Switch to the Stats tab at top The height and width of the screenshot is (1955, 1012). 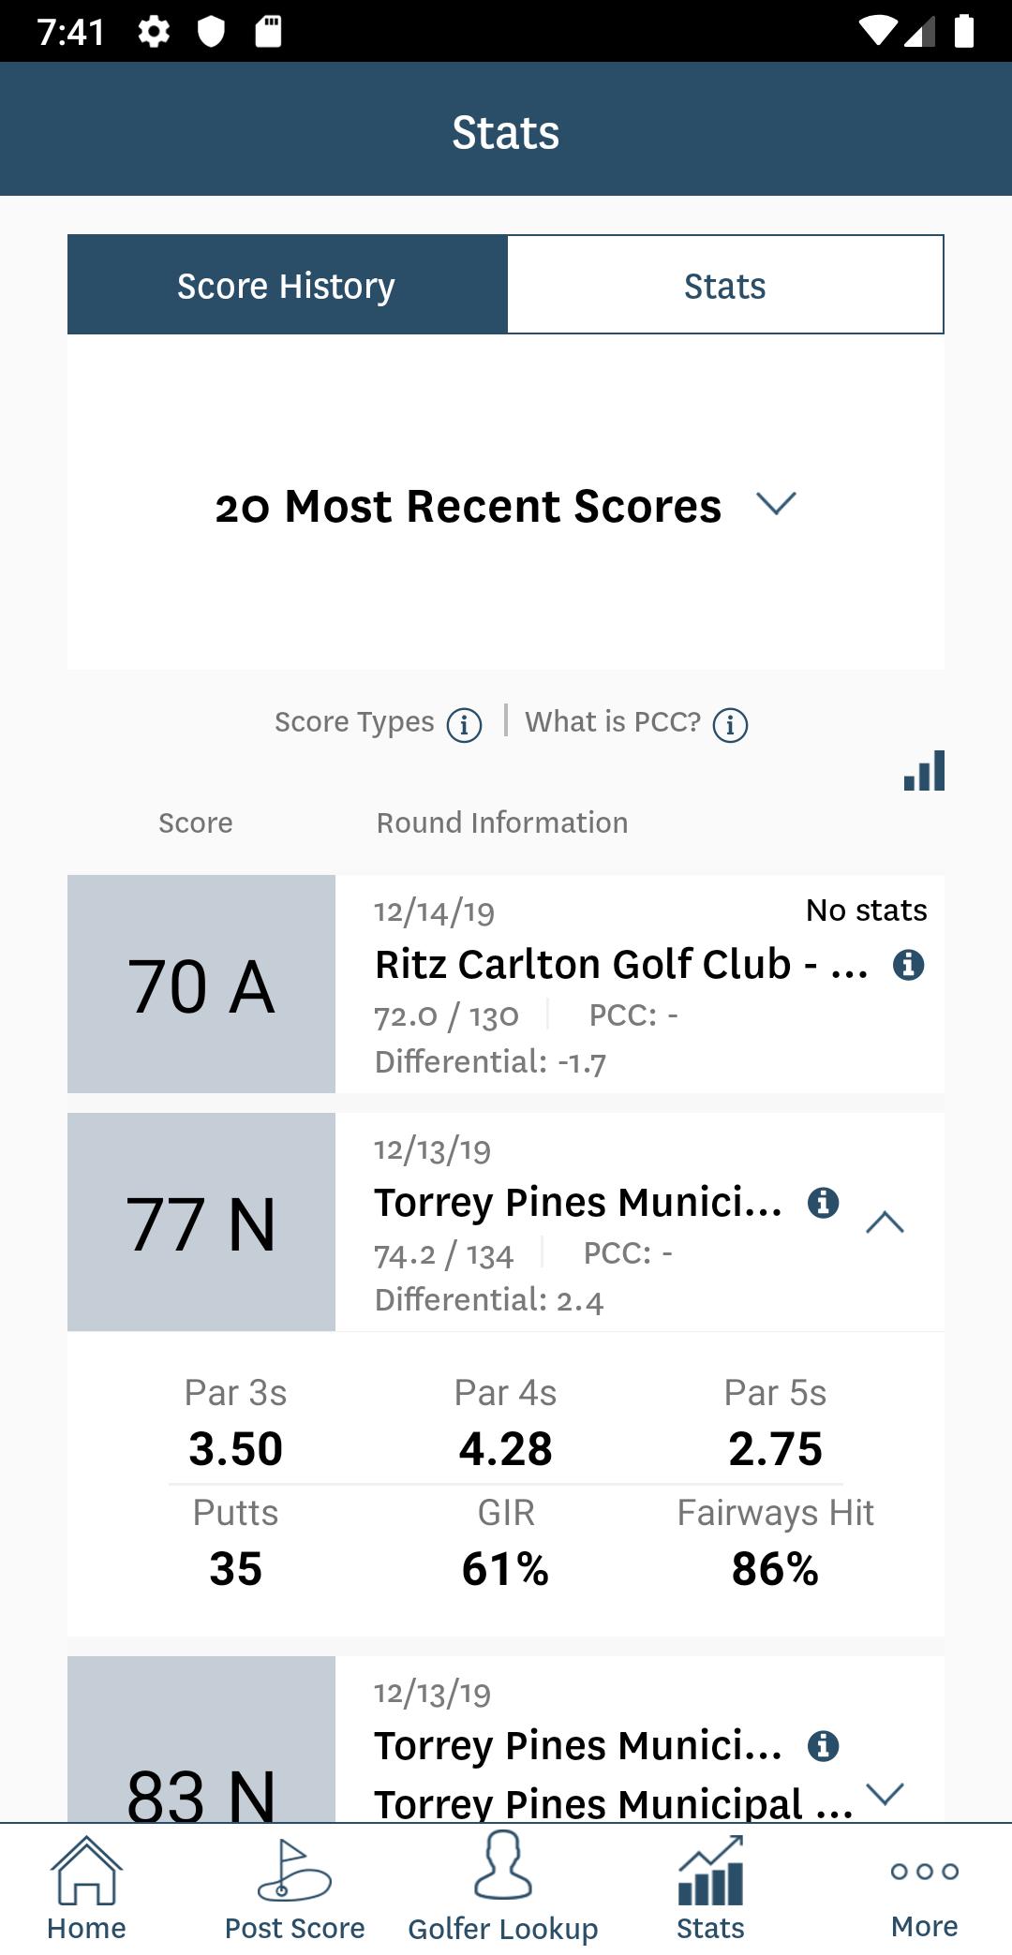724,285
